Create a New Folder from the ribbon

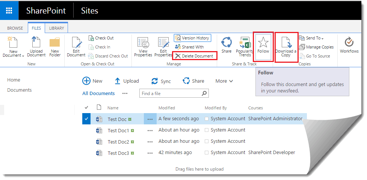coord(55,47)
